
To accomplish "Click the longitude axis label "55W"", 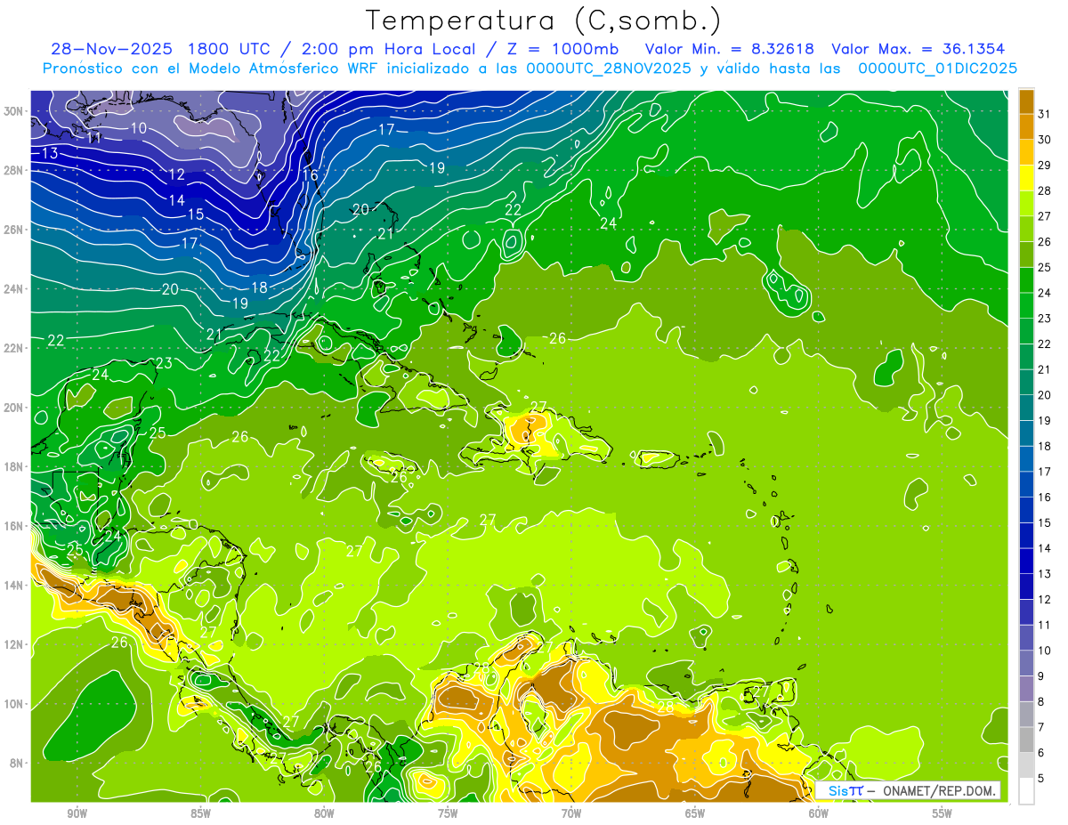I will pos(943,813).
